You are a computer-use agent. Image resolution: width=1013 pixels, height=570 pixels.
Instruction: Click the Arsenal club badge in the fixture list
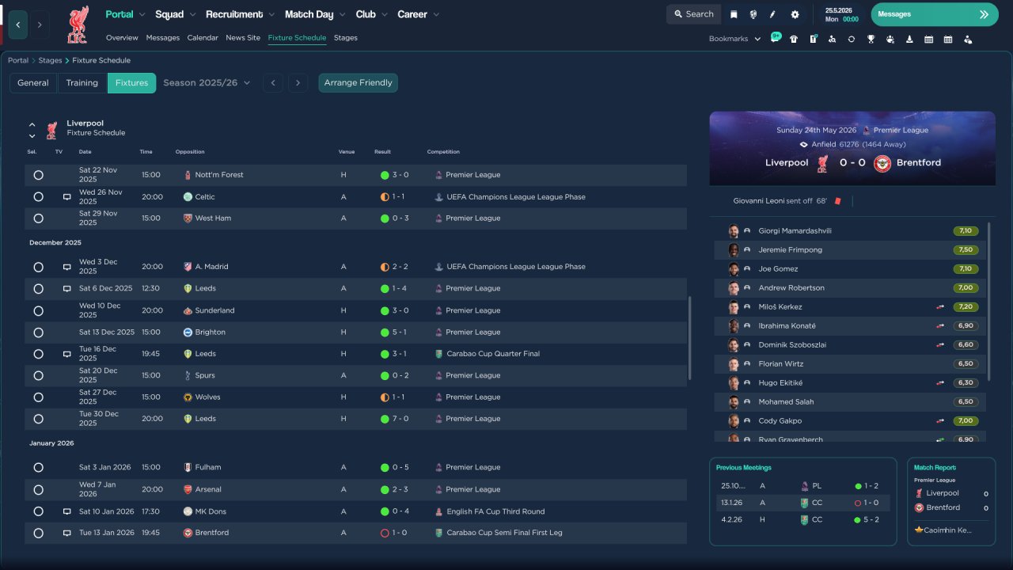pos(188,489)
